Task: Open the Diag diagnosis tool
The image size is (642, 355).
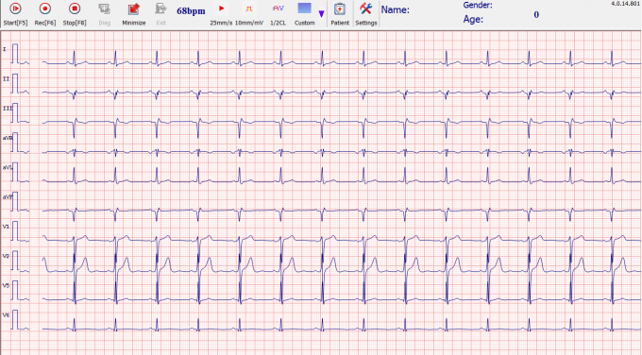Action: pyautogui.click(x=105, y=14)
